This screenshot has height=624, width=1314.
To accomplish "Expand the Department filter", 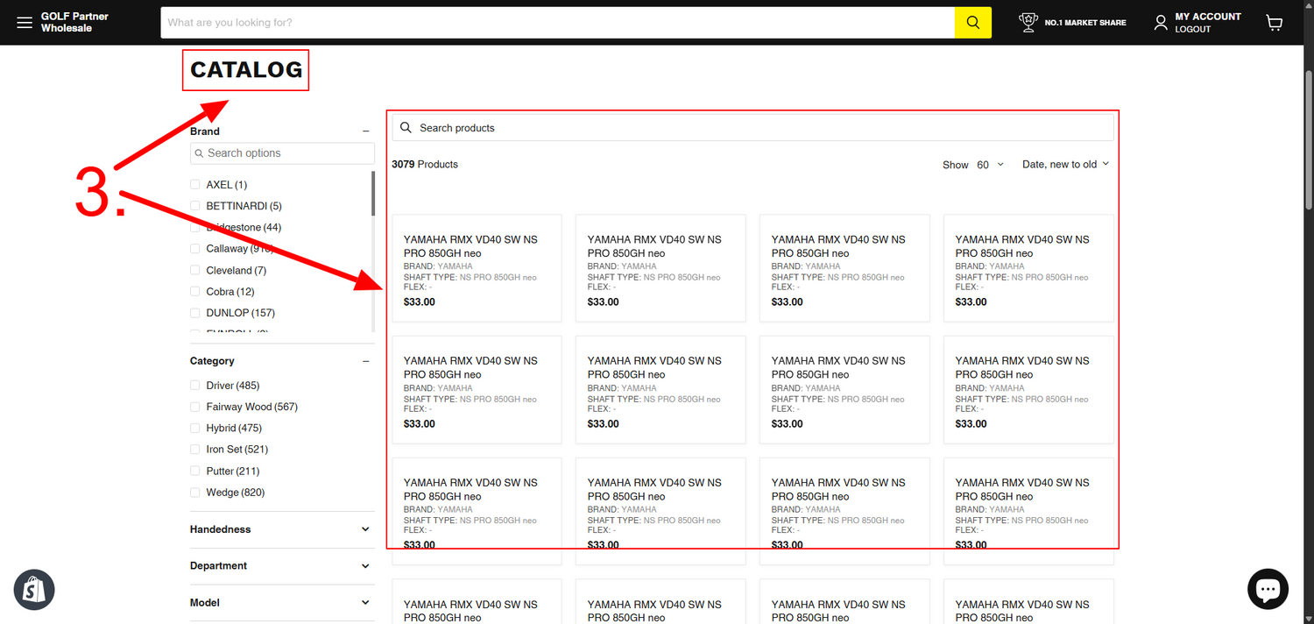I will 282,566.
